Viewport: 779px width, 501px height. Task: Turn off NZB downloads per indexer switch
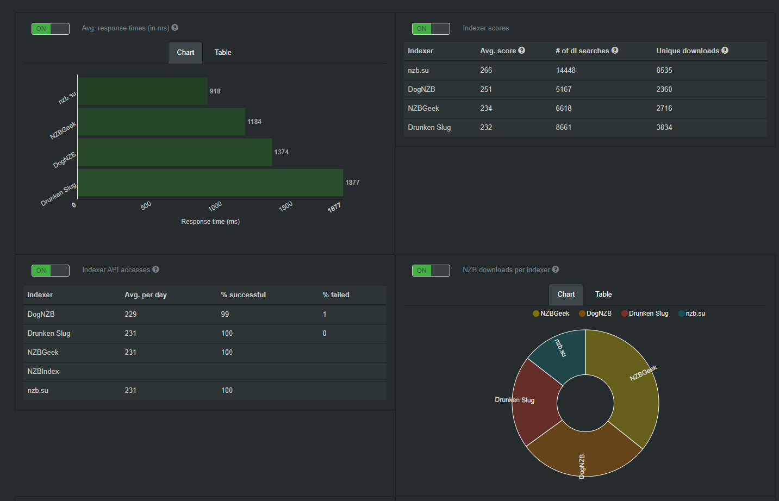(x=431, y=271)
